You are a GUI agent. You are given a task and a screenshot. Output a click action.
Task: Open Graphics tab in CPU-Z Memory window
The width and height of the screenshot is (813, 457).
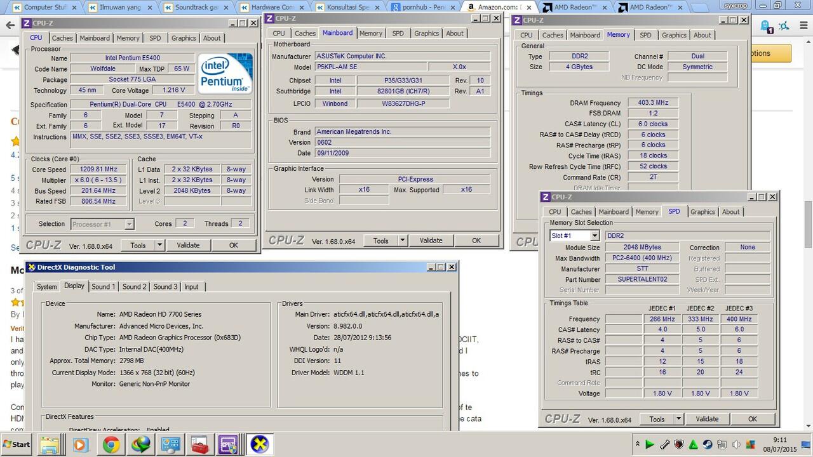(x=674, y=36)
